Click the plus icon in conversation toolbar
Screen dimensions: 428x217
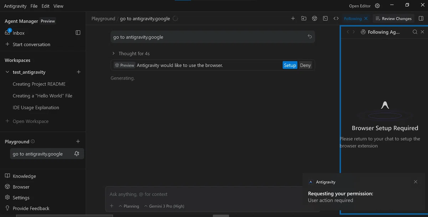(x=293, y=19)
